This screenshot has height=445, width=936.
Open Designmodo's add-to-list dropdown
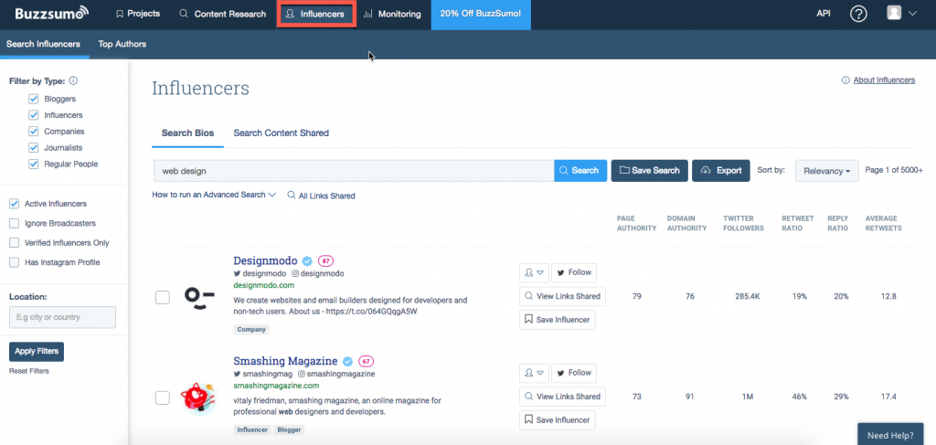click(x=534, y=272)
